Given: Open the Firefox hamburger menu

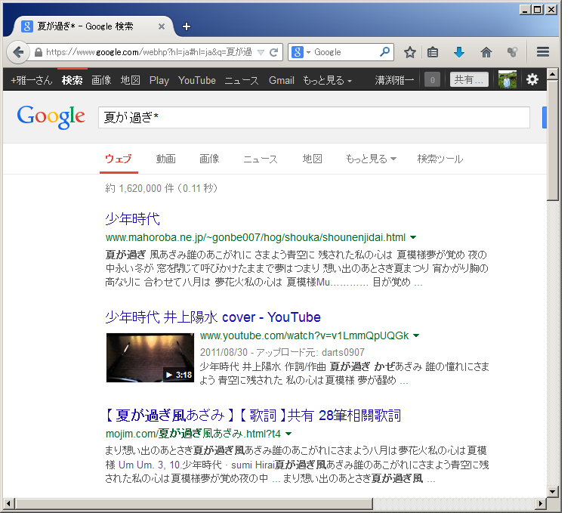Looking at the screenshot, I should coord(543,52).
